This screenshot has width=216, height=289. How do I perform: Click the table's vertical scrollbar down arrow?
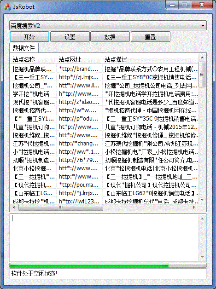pos(202,200)
